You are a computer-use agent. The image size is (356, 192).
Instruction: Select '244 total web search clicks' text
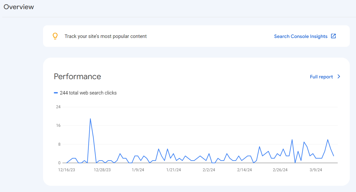pyautogui.click(x=88, y=93)
